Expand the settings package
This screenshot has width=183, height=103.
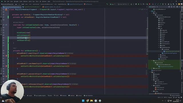coord(159,55)
